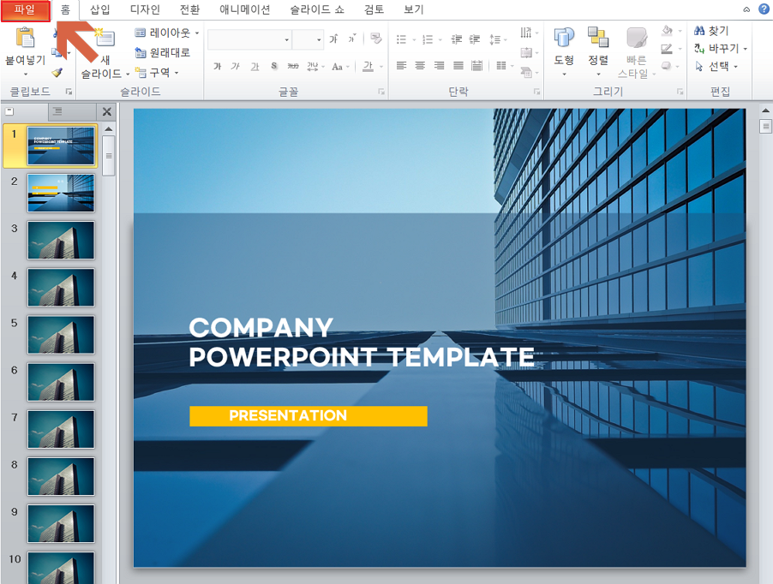Click the Paste (붙여넣기) clipboard icon
This screenshot has width=773, height=584.
[25, 38]
